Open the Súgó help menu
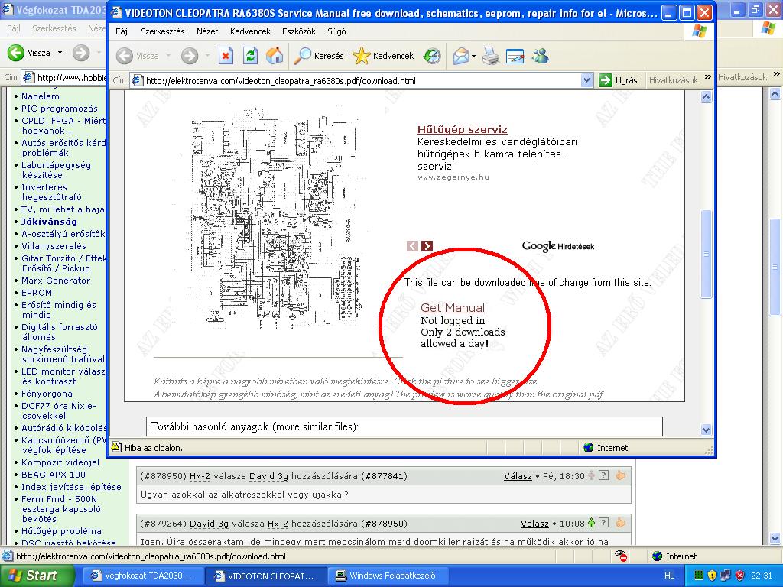 coord(336,31)
